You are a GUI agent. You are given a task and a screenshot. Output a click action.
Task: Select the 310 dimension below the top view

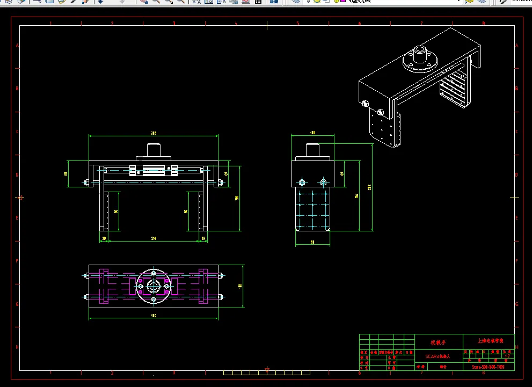click(x=154, y=316)
